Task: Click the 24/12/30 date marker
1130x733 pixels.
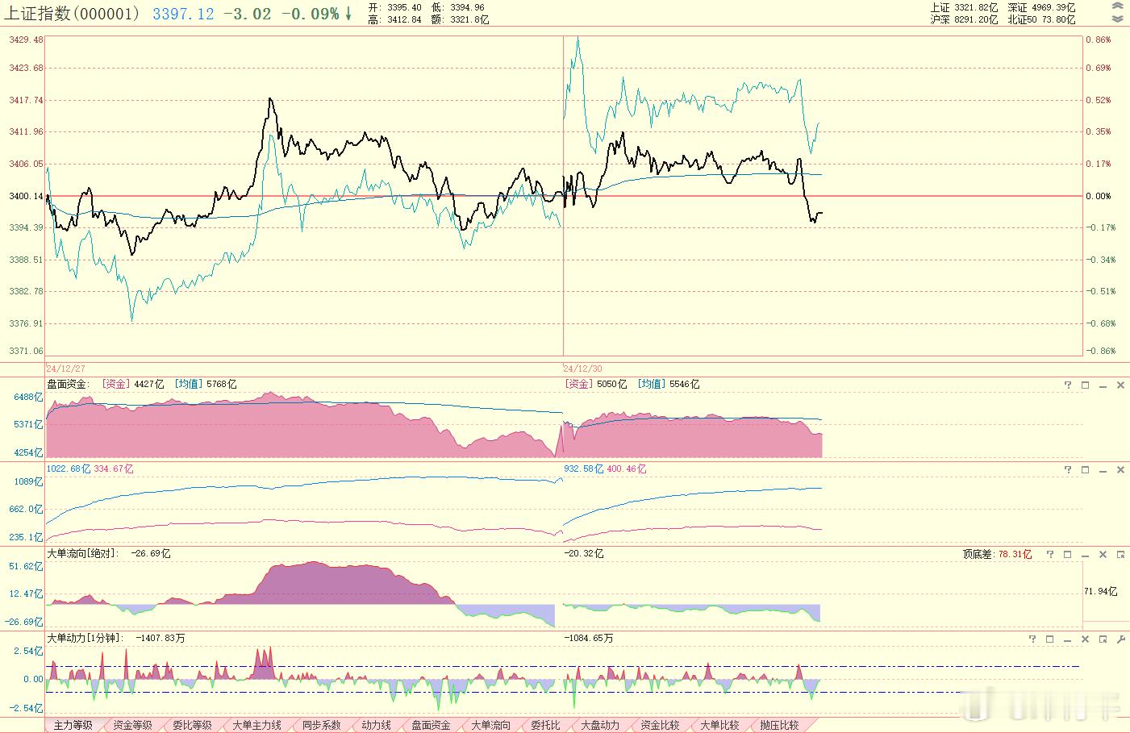Action: click(x=583, y=368)
